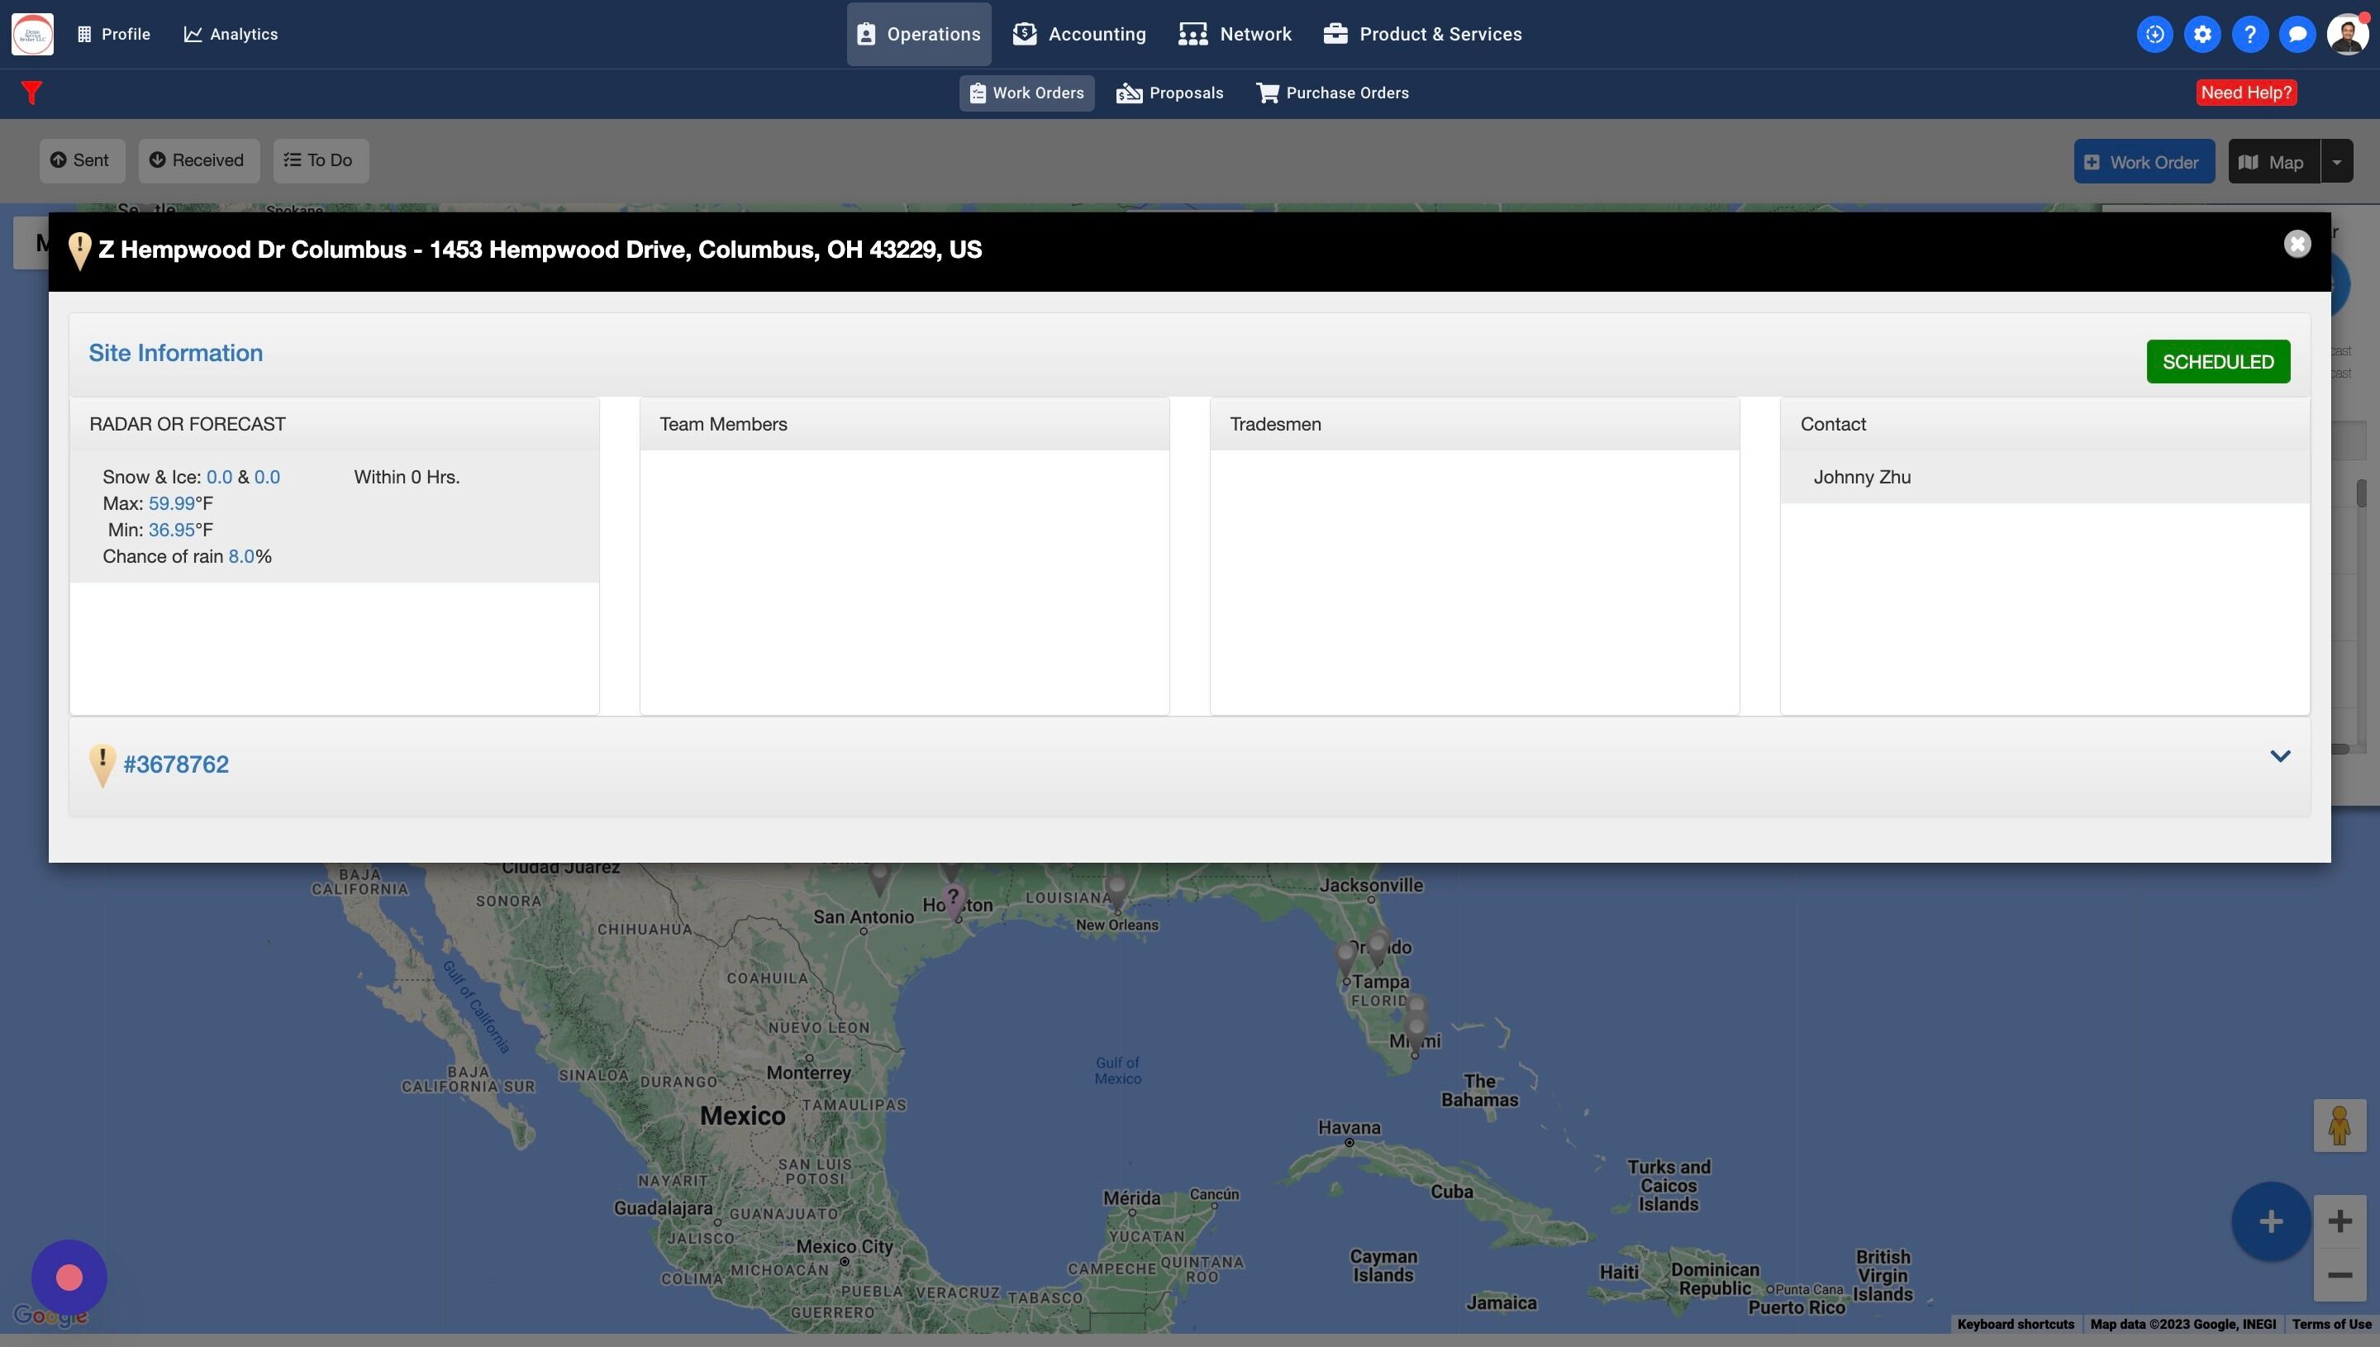Click the help question mark icon
Image resolution: width=2380 pixels, height=1347 pixels.
pyautogui.click(x=2249, y=34)
